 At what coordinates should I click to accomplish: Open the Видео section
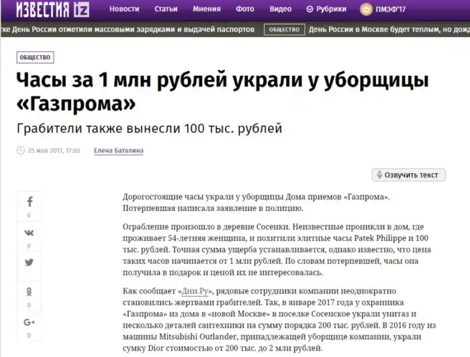(280, 9)
